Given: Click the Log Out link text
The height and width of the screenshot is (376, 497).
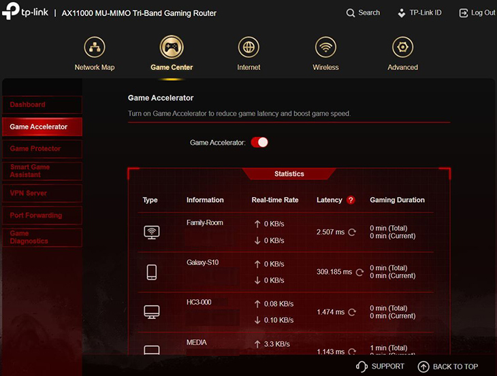Looking at the screenshot, I should pos(483,13).
